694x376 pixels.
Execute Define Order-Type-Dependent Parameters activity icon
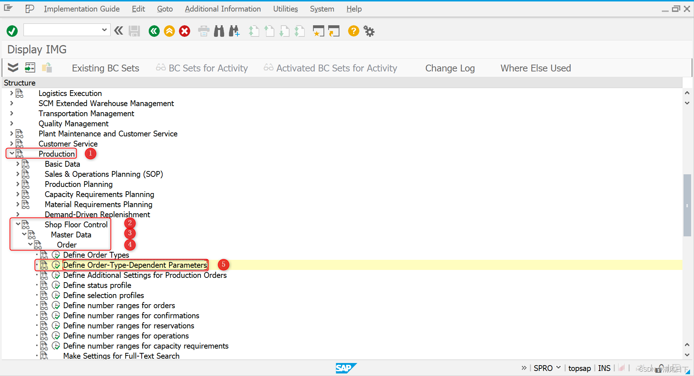click(x=56, y=265)
